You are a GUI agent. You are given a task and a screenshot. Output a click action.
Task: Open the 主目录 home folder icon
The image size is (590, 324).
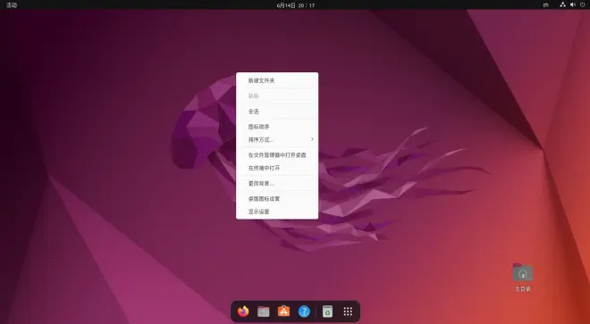[x=523, y=278]
